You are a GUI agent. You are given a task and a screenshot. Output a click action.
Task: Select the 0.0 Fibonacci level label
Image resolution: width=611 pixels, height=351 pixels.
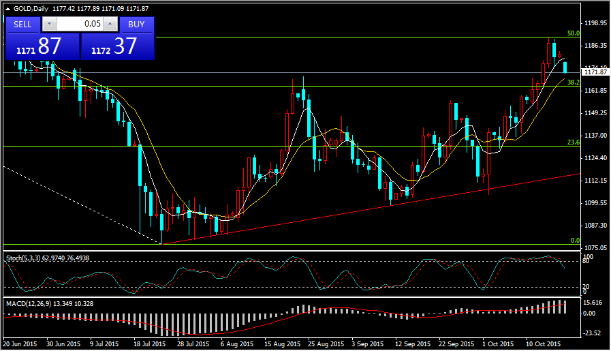575,240
